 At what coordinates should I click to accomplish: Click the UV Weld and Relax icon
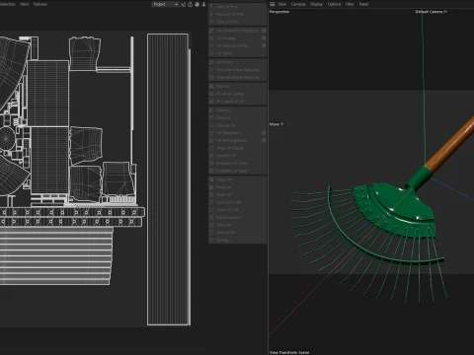coord(211,45)
